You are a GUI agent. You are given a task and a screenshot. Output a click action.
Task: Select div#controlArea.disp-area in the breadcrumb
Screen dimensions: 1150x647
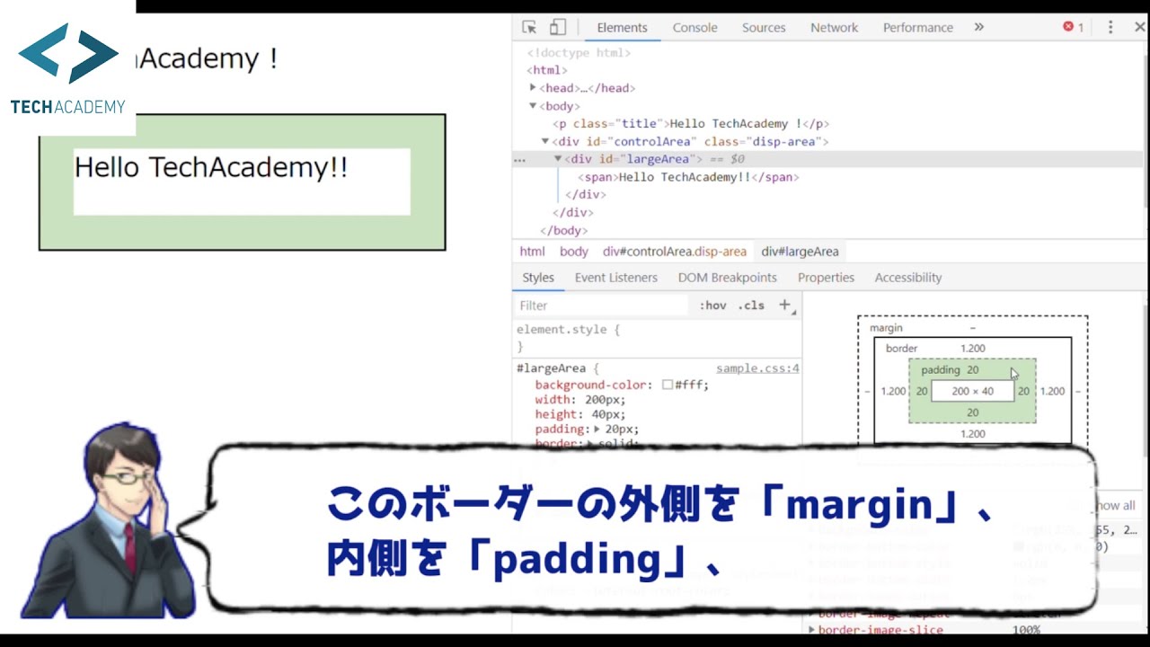[x=675, y=252]
